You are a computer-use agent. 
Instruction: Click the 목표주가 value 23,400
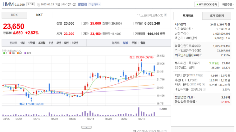pos(226,63)
